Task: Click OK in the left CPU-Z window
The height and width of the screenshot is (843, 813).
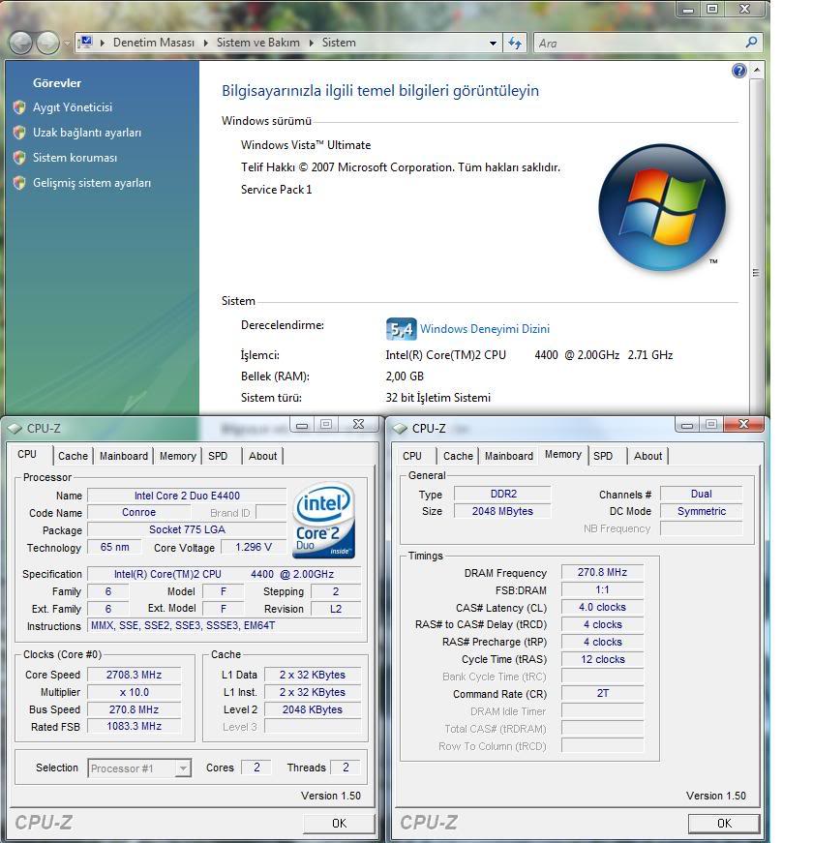Action: [x=340, y=823]
